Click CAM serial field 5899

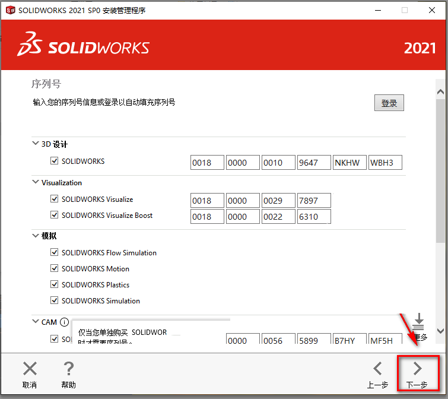(314, 338)
